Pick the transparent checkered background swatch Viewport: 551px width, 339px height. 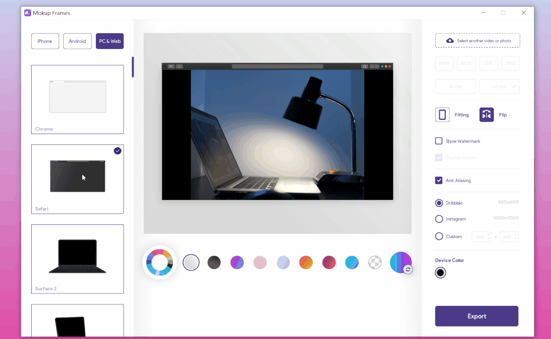pyautogui.click(x=375, y=263)
